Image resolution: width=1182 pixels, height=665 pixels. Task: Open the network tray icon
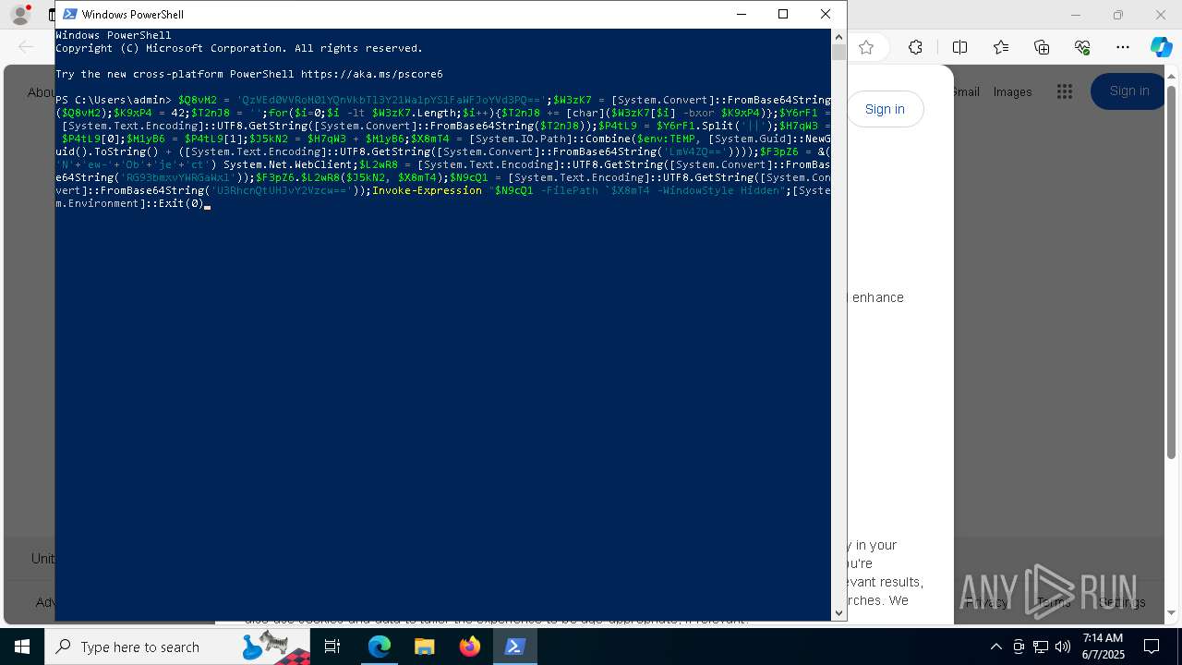point(1041,647)
